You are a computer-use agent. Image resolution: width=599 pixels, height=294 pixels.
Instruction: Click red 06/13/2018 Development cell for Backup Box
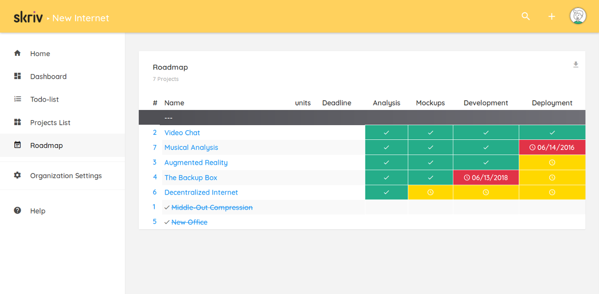486,178
